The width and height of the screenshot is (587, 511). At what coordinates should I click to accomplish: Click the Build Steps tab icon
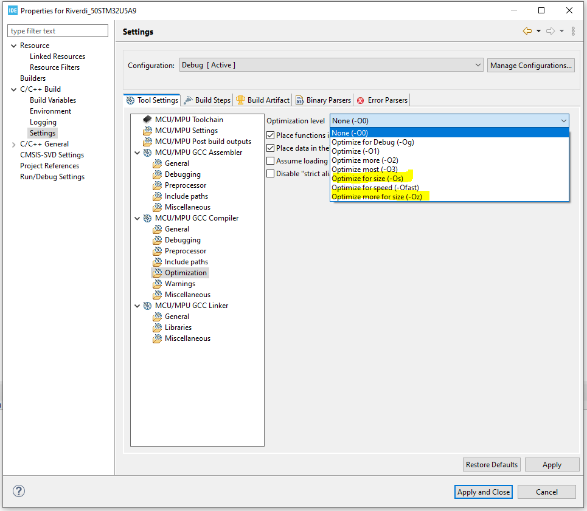tap(189, 100)
